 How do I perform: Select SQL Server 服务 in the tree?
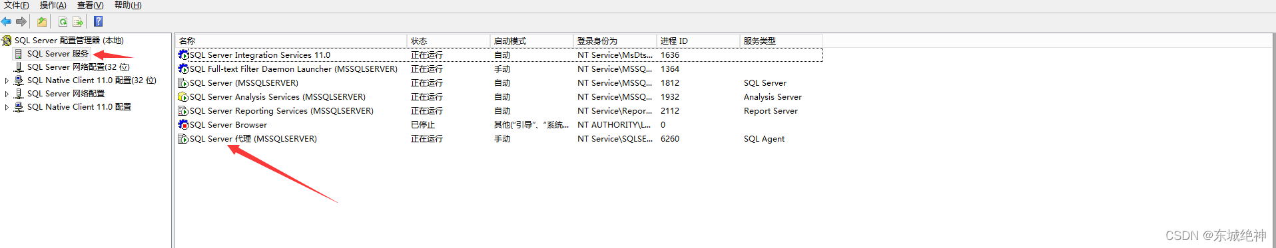58,54
